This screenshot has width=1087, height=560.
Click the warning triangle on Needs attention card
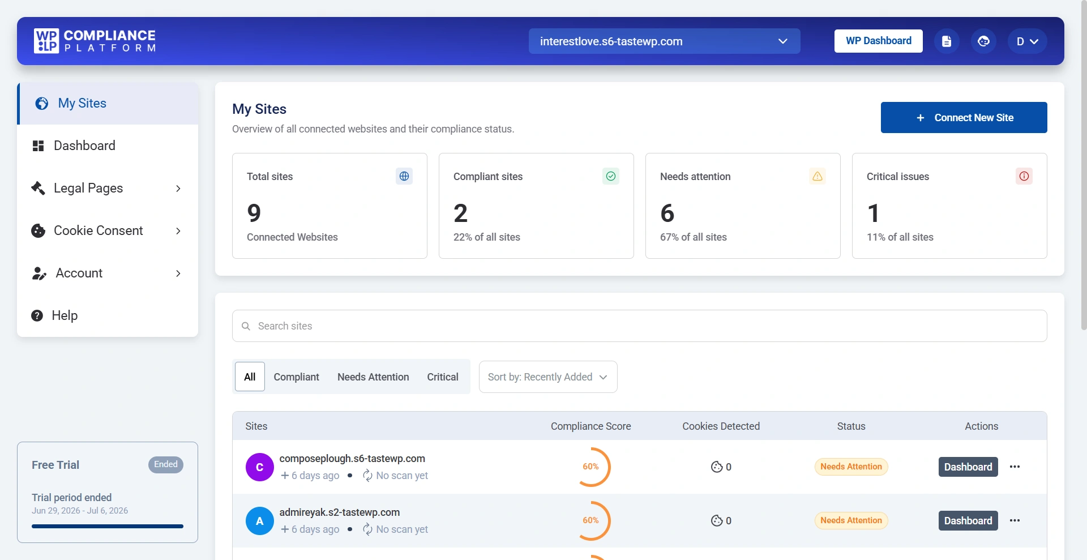point(818,176)
